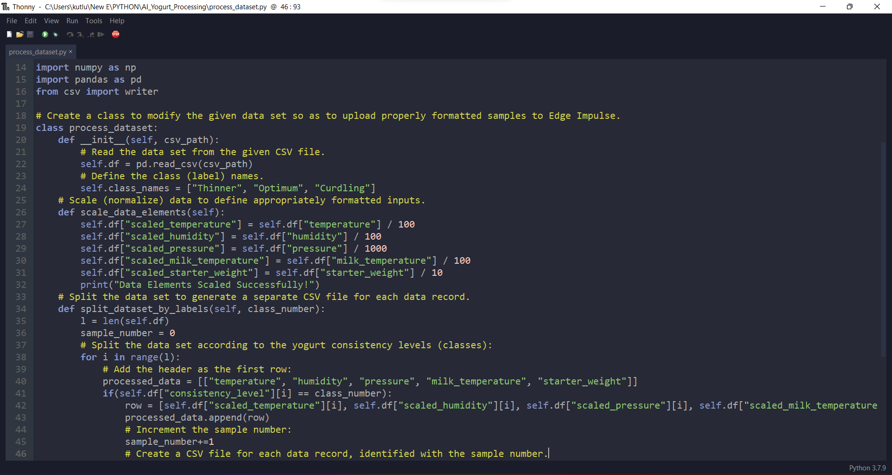
Task: Create a new file
Action: click(9, 34)
